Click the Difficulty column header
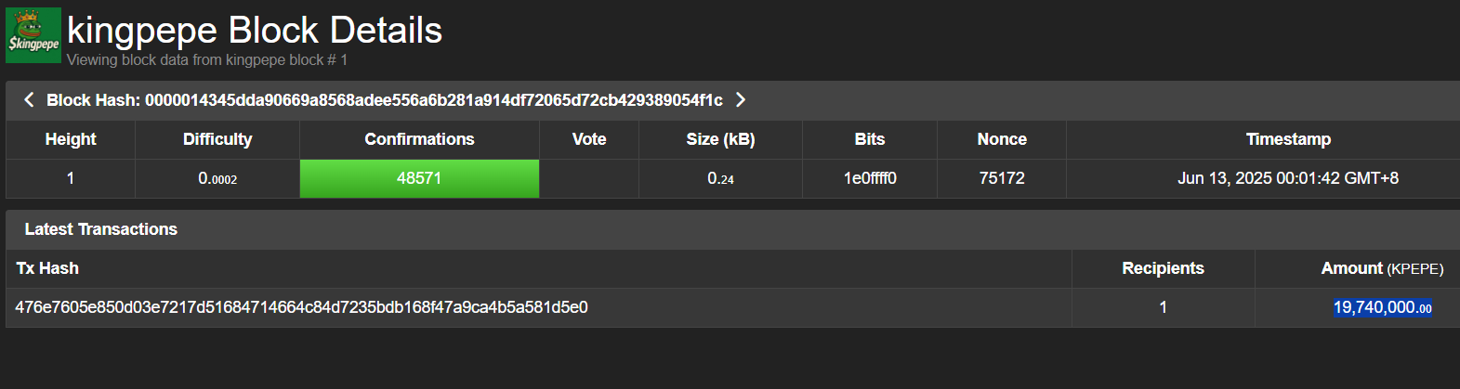Image resolution: width=1460 pixels, height=389 pixels. pos(217,139)
